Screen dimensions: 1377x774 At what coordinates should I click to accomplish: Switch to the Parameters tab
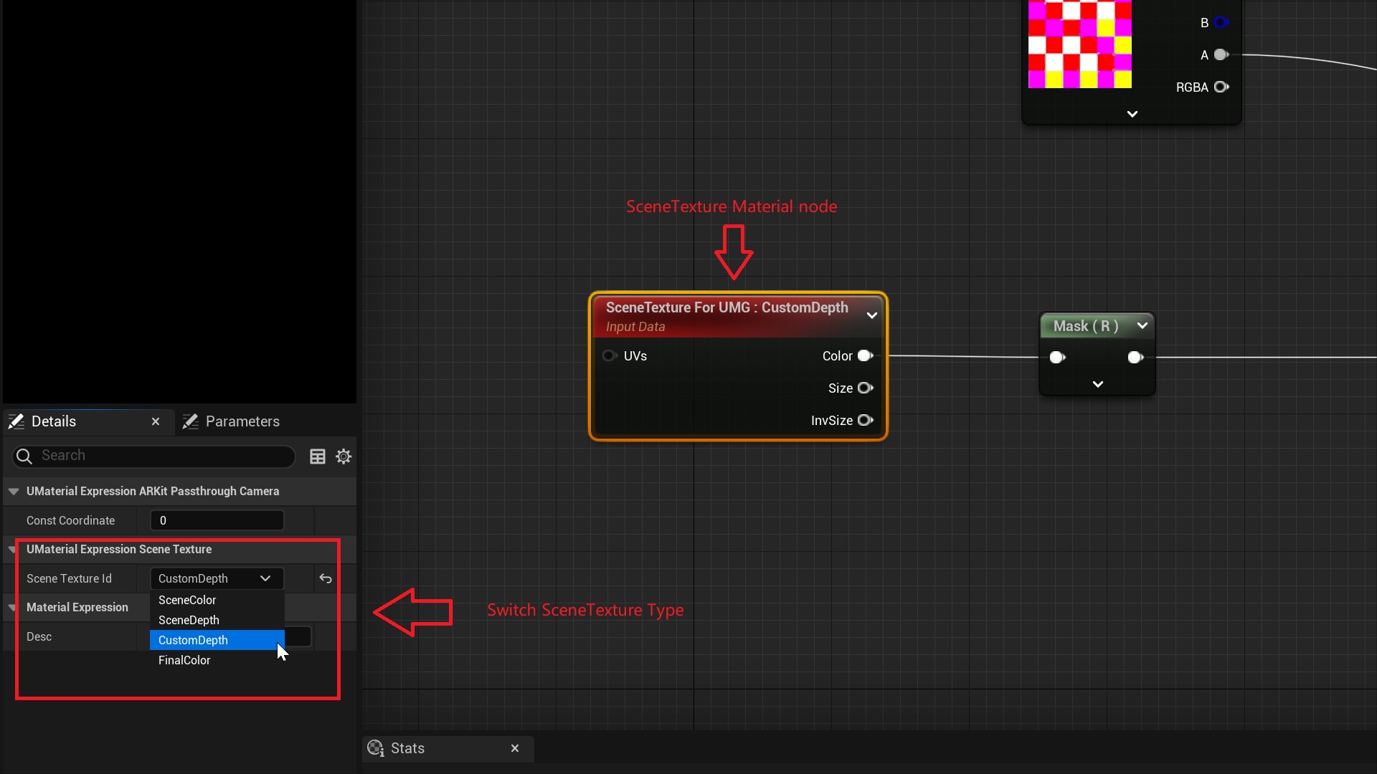pyautogui.click(x=242, y=421)
